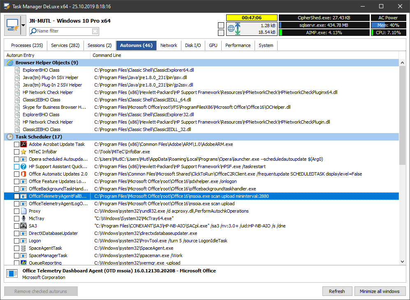Click SpaceManagerTask row icon

[23, 255]
